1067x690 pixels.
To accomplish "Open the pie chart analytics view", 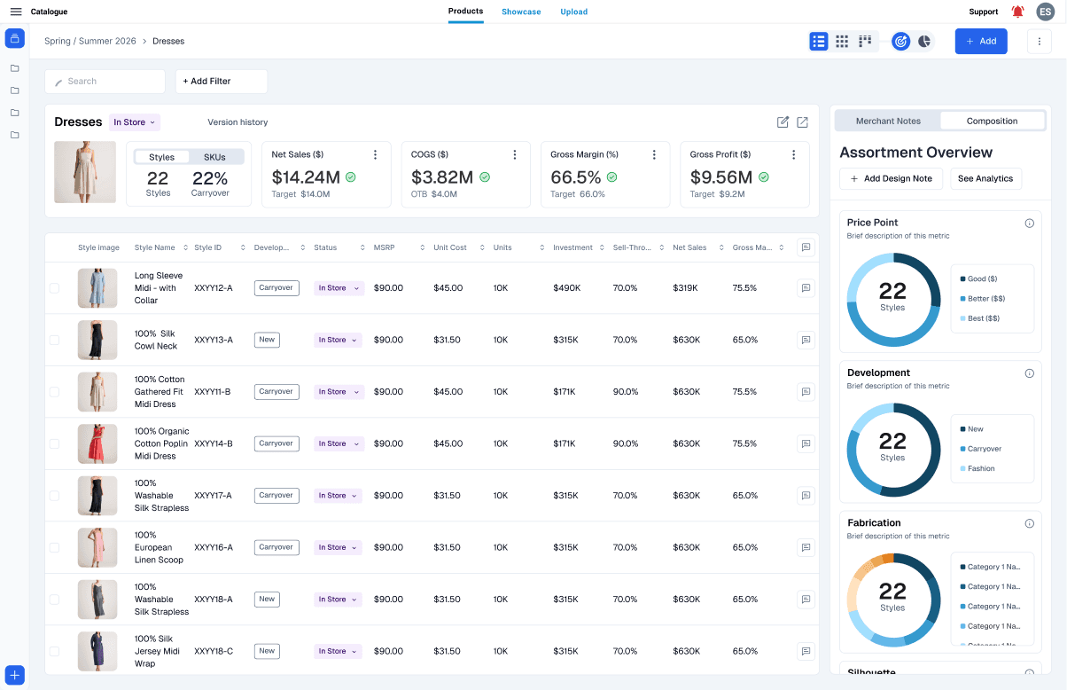I will pyautogui.click(x=923, y=41).
